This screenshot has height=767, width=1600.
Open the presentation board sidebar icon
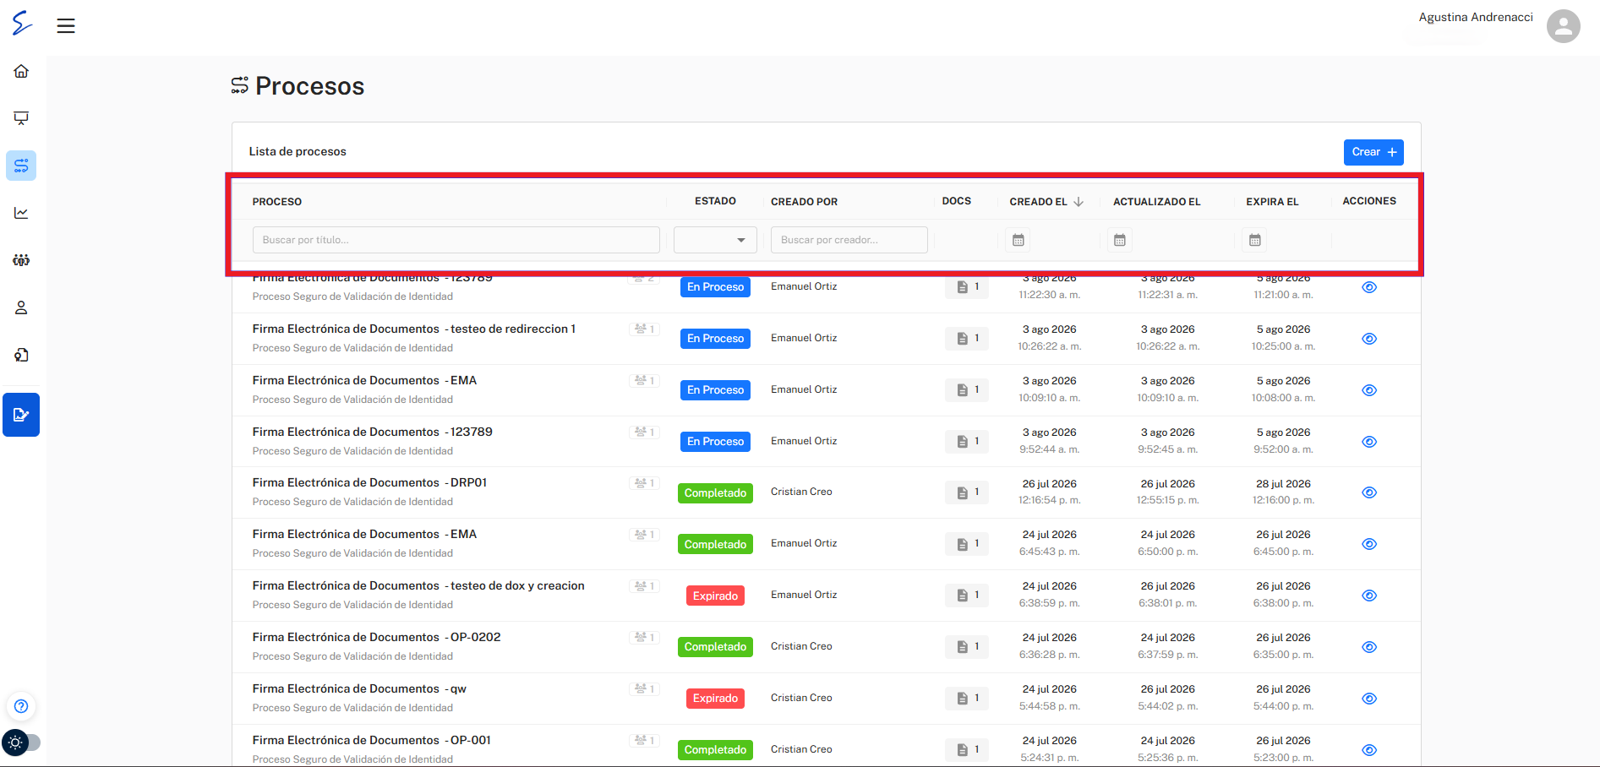point(21,118)
